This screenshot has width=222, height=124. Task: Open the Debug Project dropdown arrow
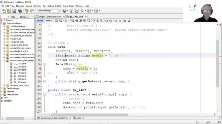(x=93, y=11)
